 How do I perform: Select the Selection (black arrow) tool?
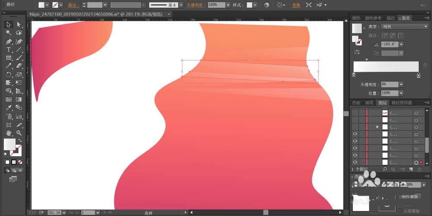[9, 25]
